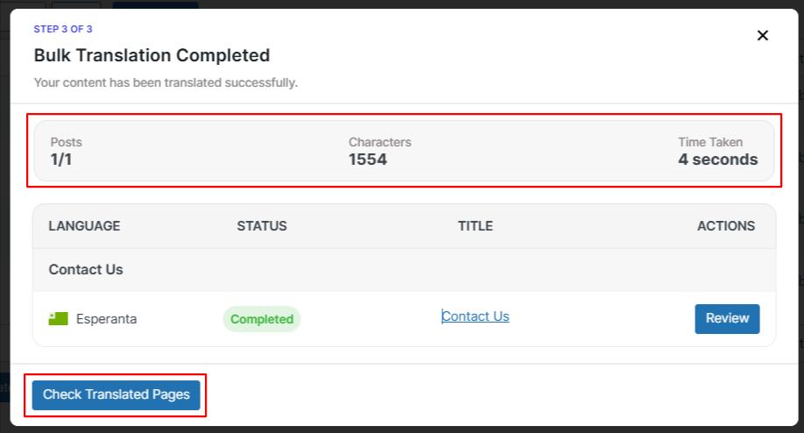Image resolution: width=804 pixels, height=433 pixels.
Task: Click the Time Taken 4 seconds value
Action: pos(718,160)
